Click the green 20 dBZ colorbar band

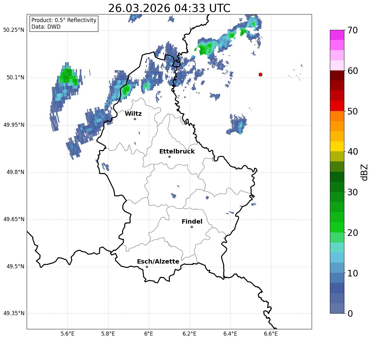click(x=337, y=227)
